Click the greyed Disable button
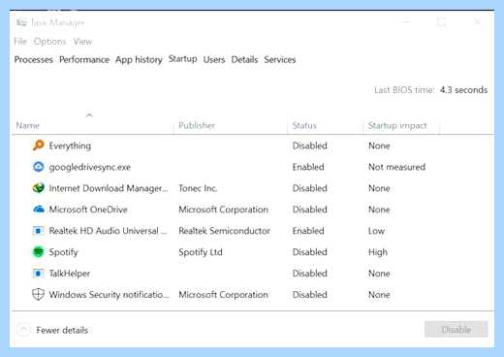Viewport: 504px width, 357px height. click(x=457, y=329)
